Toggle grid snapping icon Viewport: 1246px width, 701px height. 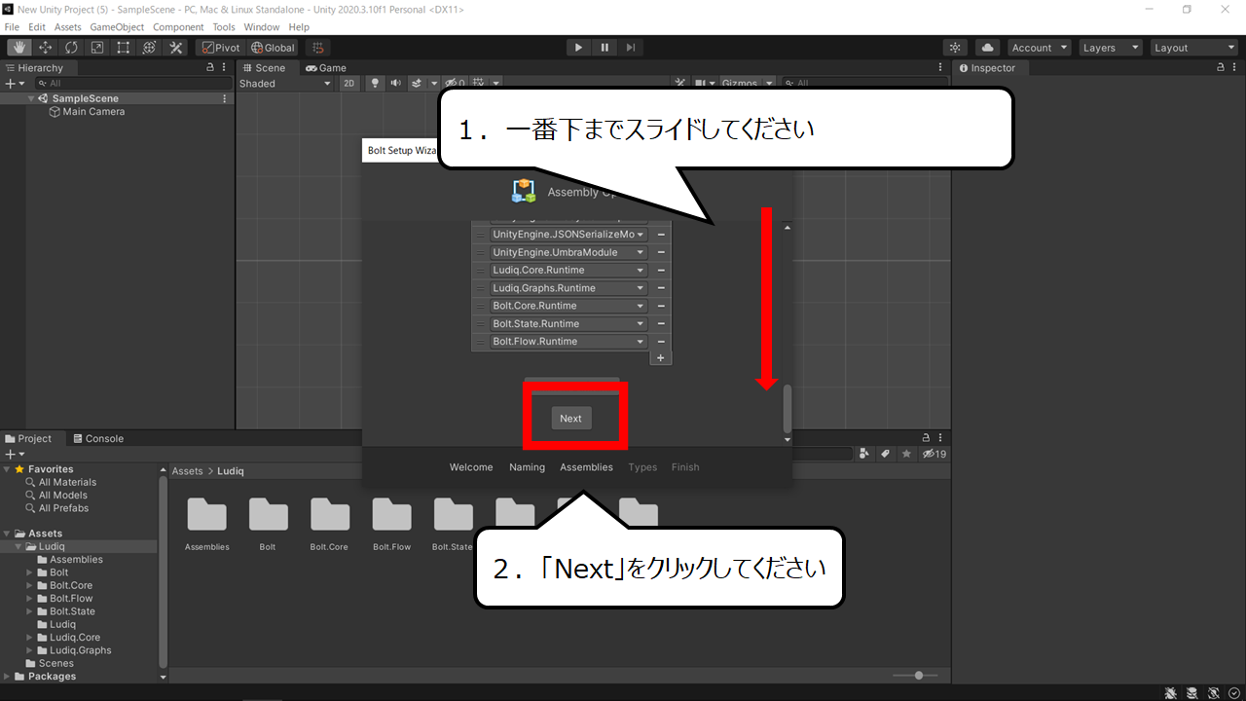pyautogui.click(x=317, y=47)
